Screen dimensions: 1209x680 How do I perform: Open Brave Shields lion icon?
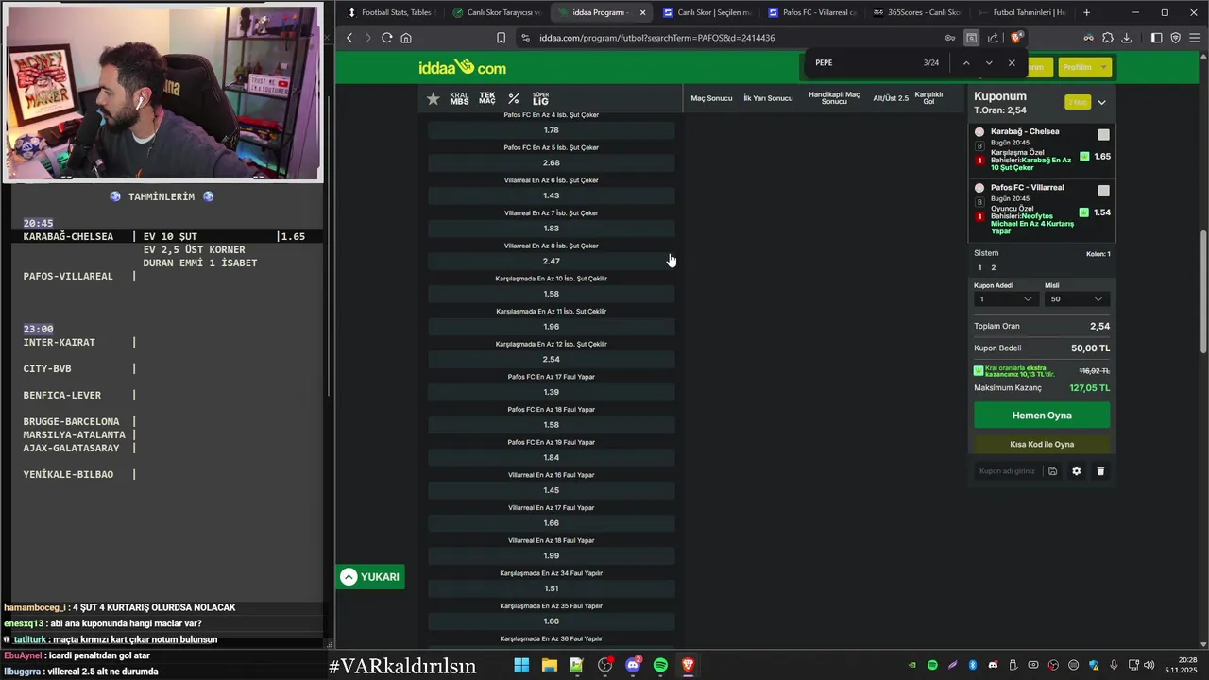[1016, 38]
